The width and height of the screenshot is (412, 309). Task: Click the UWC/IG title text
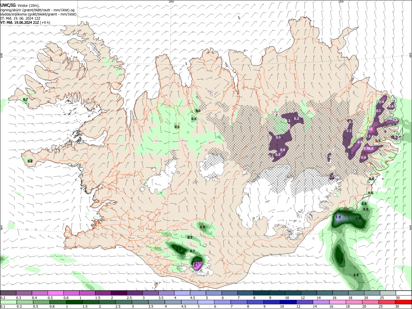click(x=8, y=5)
